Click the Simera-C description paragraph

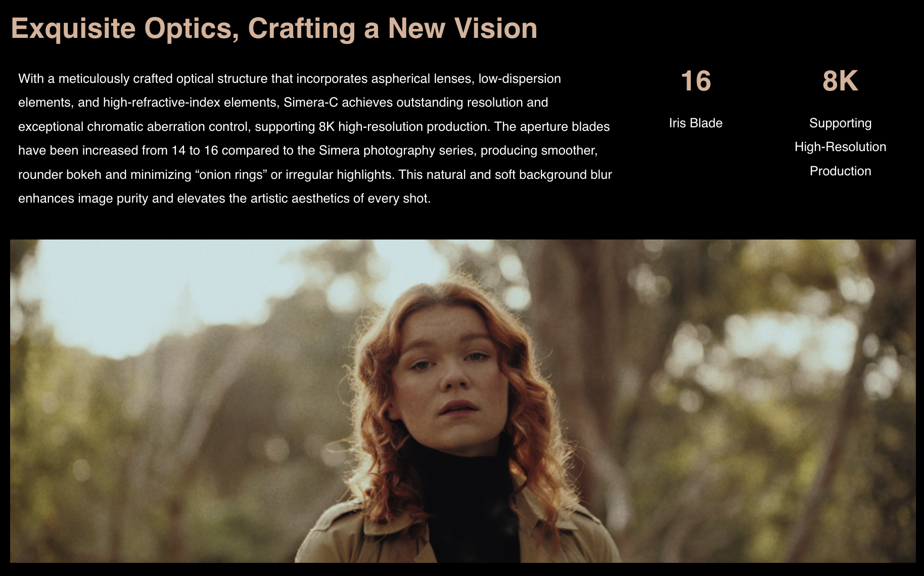[x=315, y=138]
